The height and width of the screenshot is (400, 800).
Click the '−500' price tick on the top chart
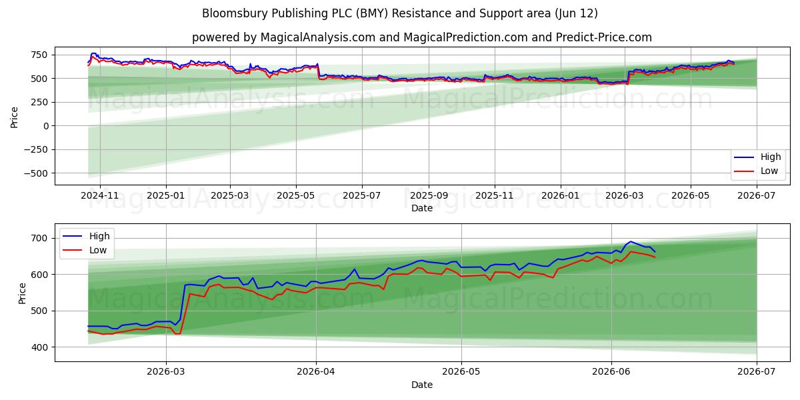[37, 173]
